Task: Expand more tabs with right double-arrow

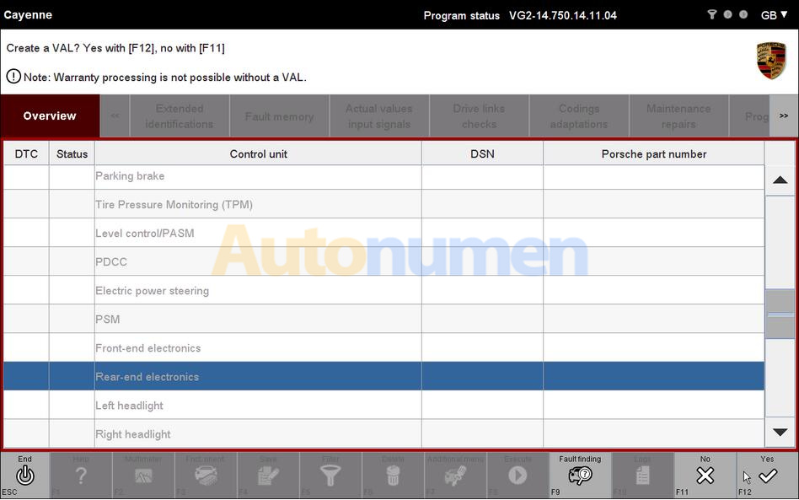Action: [783, 116]
